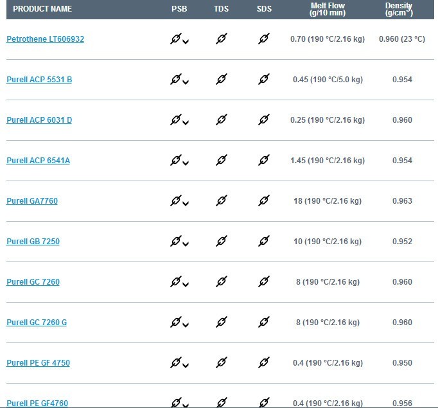Expand PSB dropdown arrow for Purell PE GF 4750
Image resolution: width=438 pixels, height=408 pixels.
coord(186,365)
